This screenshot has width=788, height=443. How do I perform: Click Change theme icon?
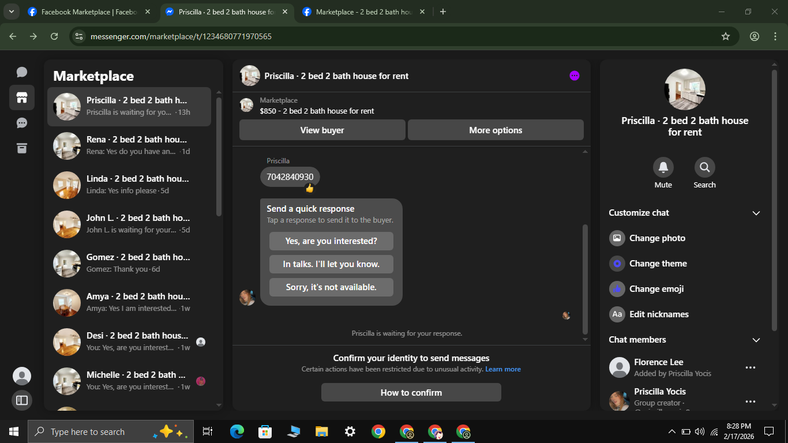tap(617, 264)
